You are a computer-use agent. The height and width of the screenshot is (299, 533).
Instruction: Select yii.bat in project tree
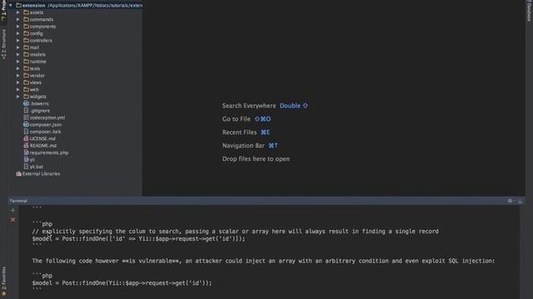click(x=37, y=167)
